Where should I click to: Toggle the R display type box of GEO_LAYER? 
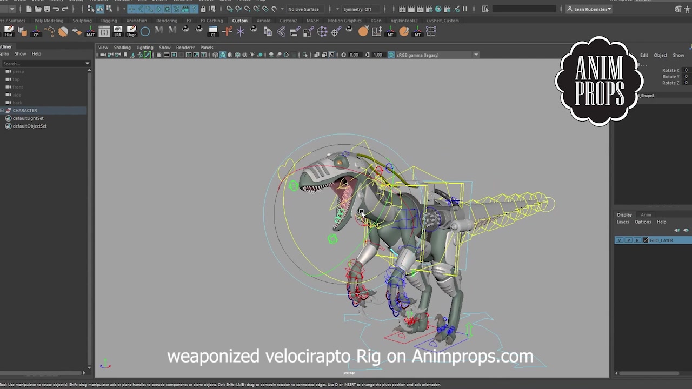pos(637,240)
